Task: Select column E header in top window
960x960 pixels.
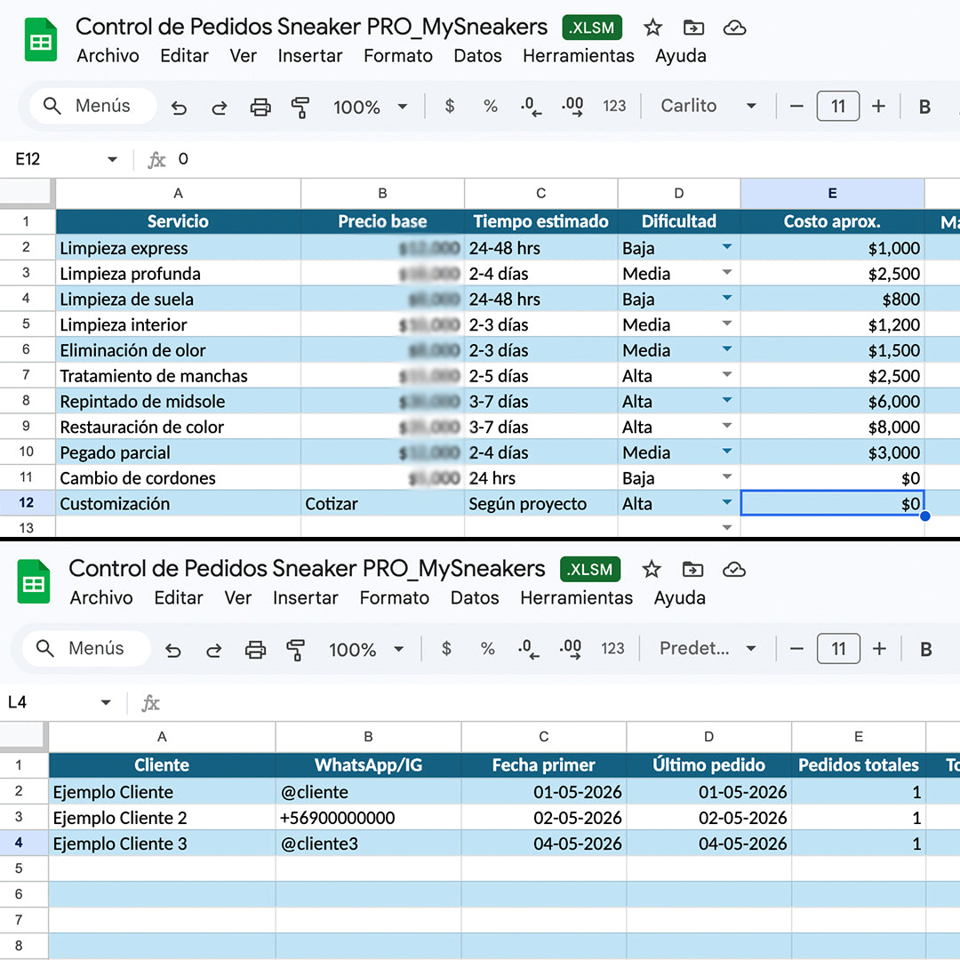Action: 832,194
